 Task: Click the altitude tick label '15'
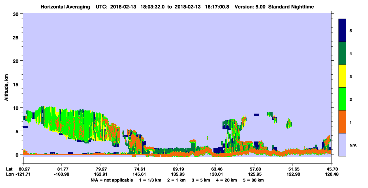pyautogui.click(x=16, y=84)
